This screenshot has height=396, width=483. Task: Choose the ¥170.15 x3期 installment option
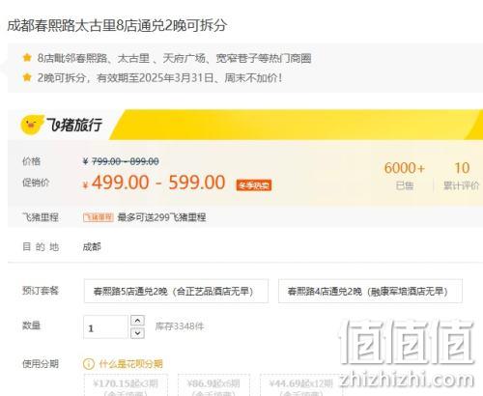(x=126, y=385)
